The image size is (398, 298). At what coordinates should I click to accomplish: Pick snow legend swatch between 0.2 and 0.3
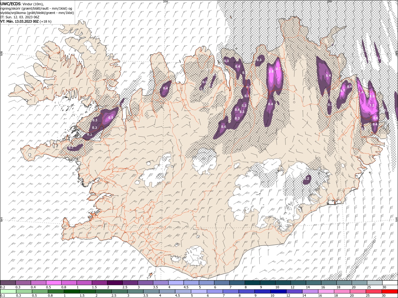(8, 283)
